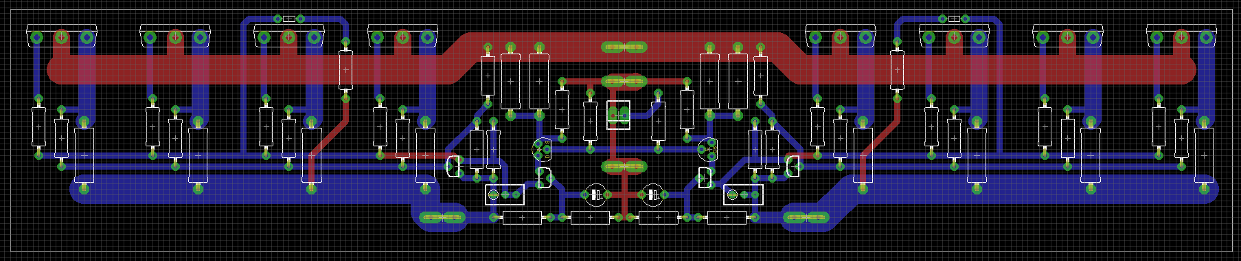This screenshot has width=1241, height=261.
Task: Select the outer D-shaped transistor left of center
Action: coord(453,166)
